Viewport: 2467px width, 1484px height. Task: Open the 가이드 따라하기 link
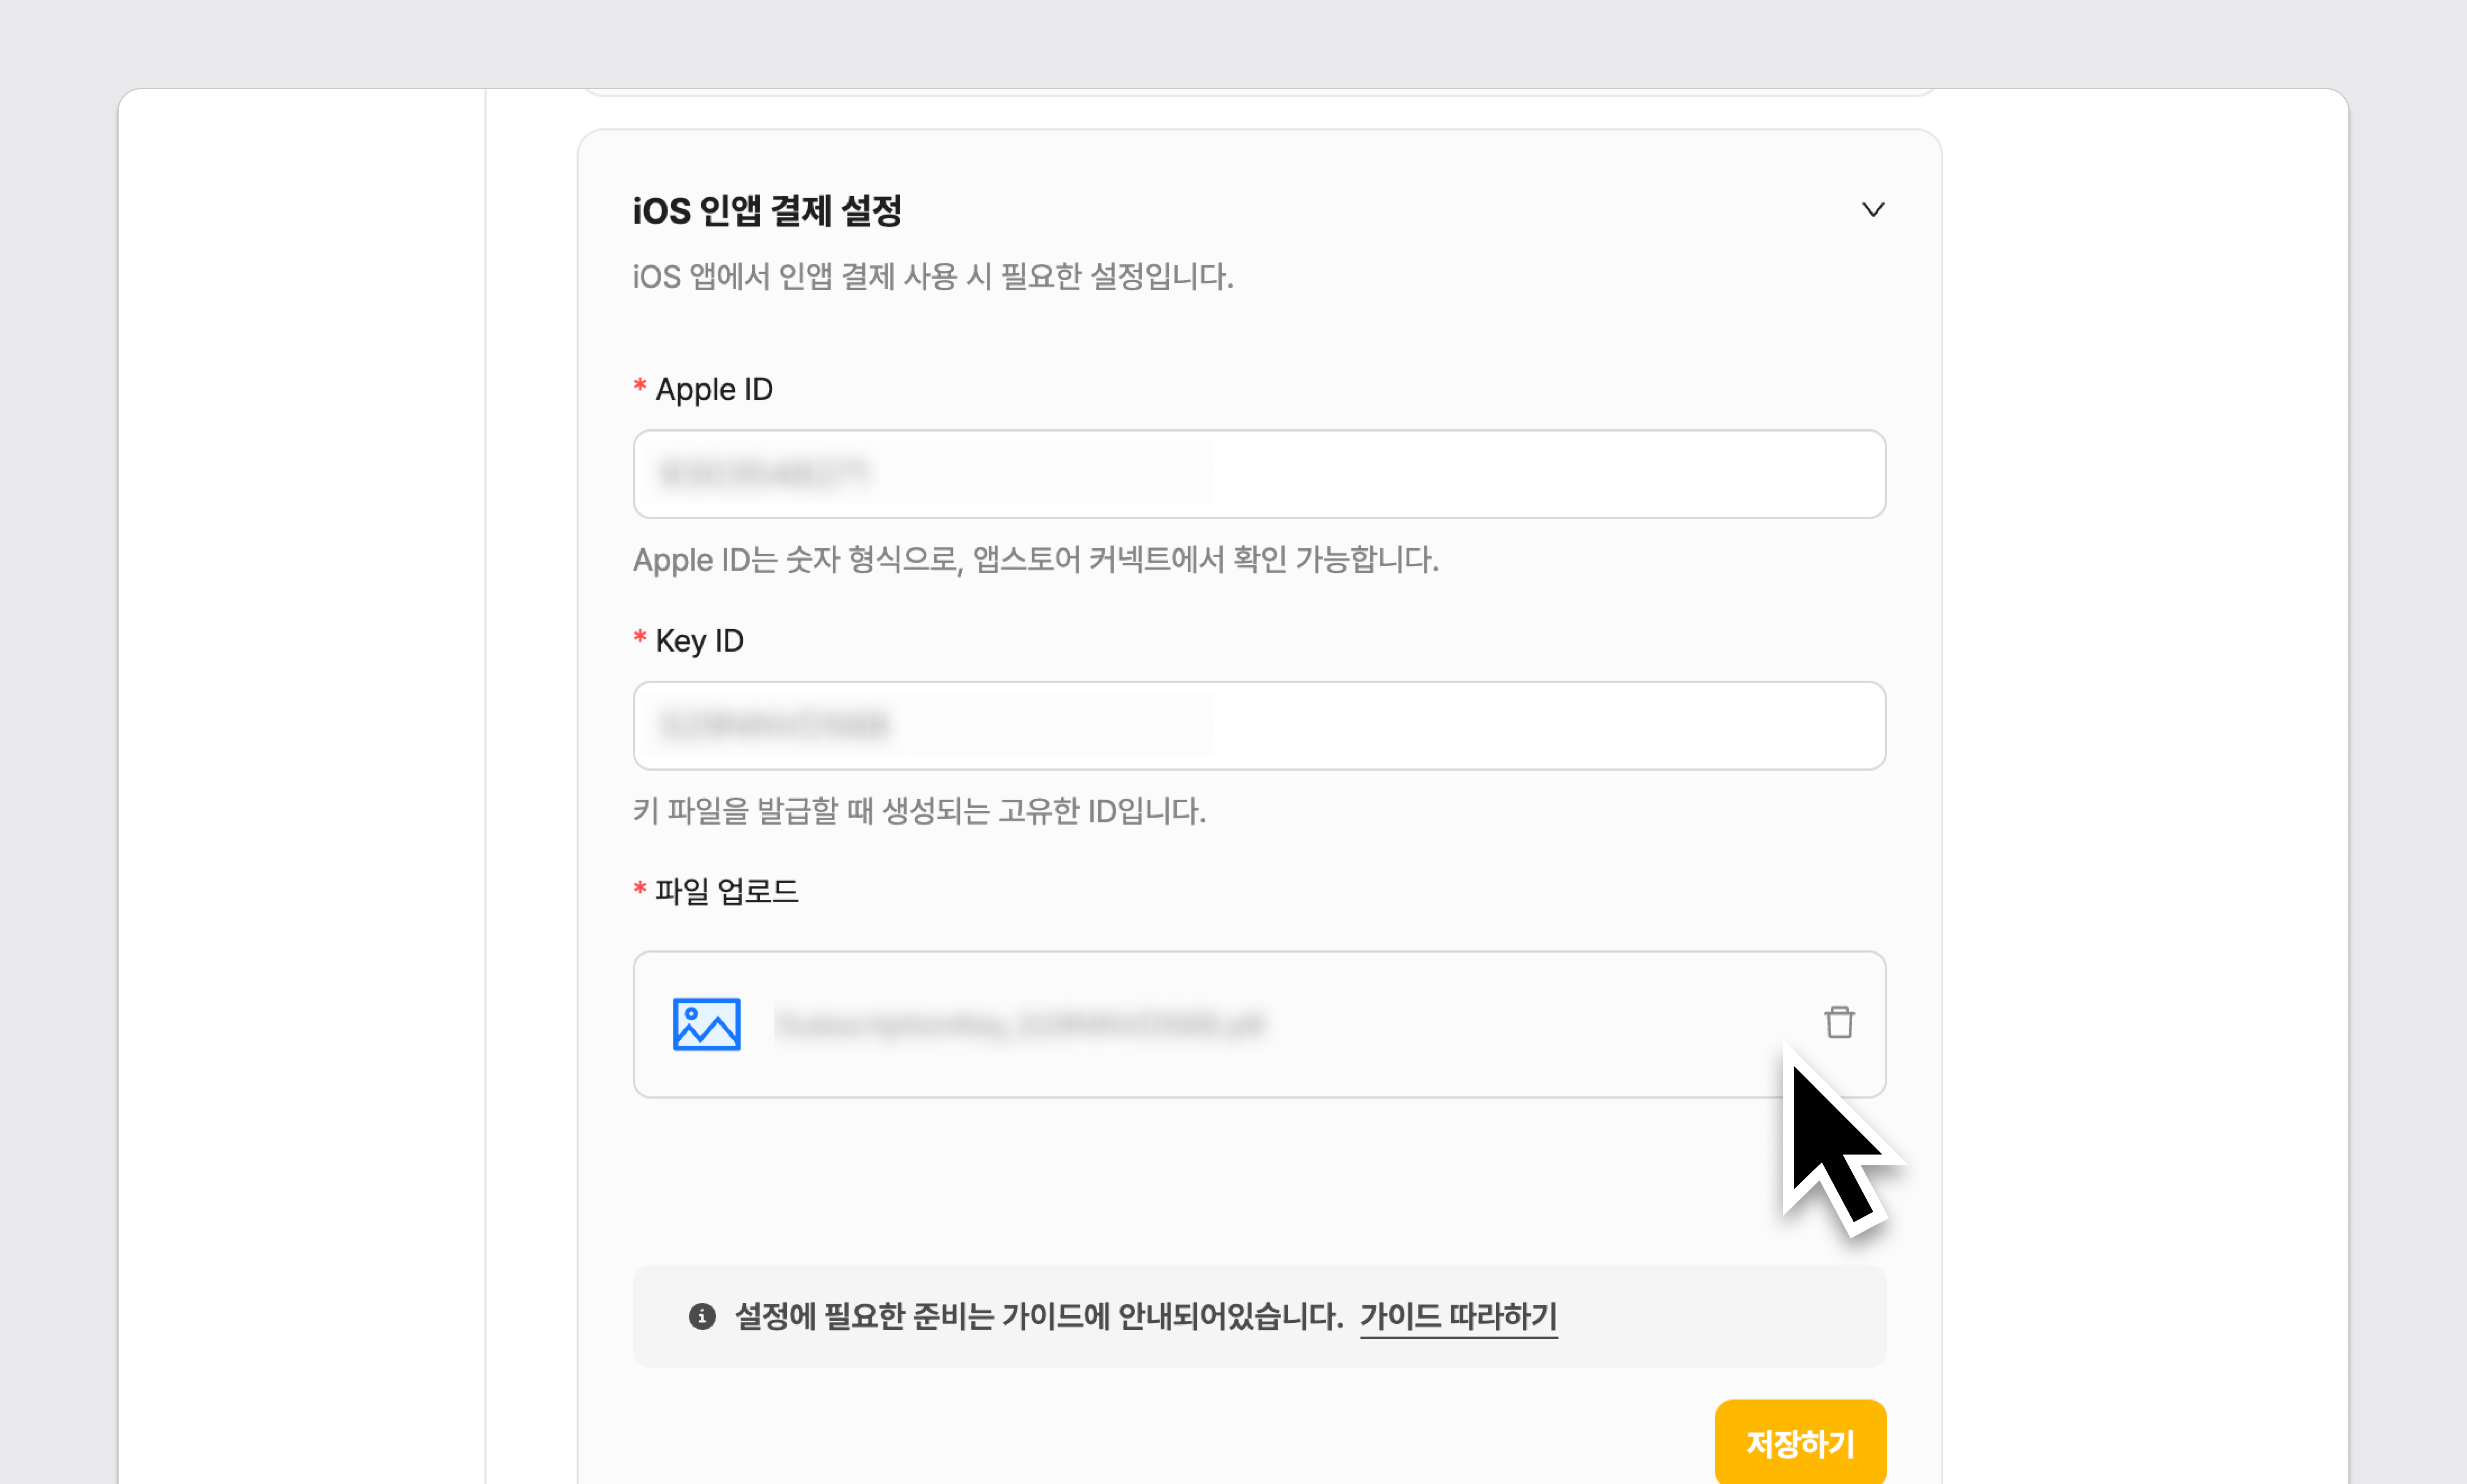coord(1457,1316)
